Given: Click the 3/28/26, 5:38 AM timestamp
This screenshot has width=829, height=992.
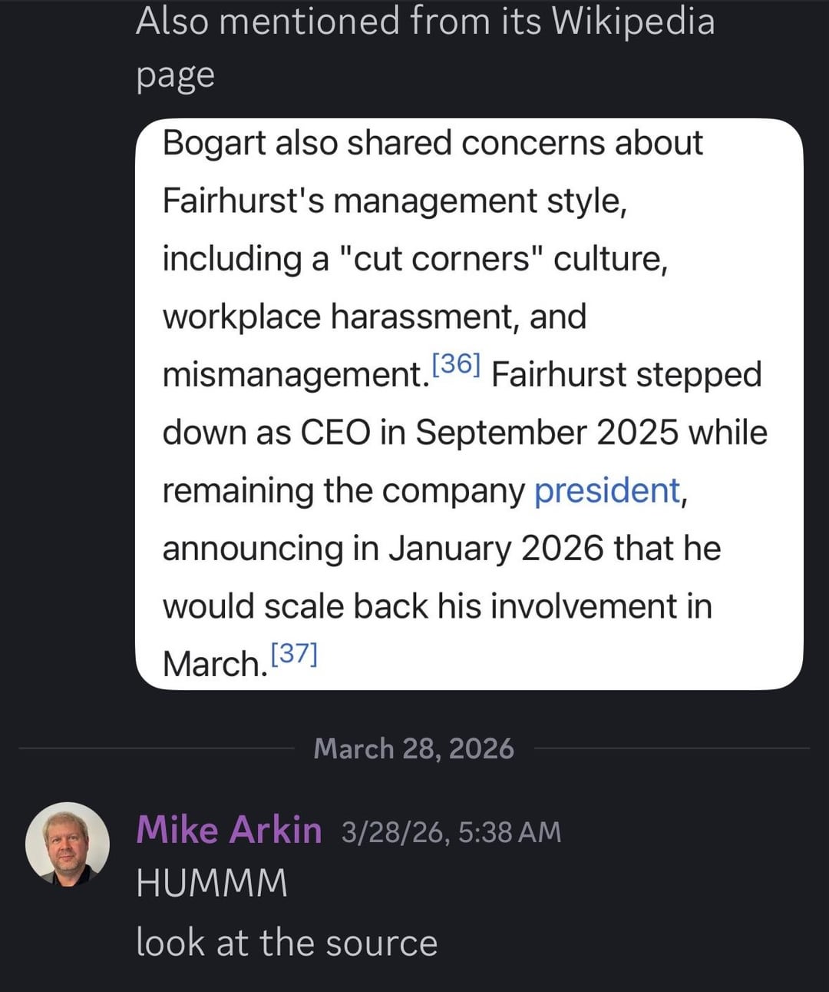Looking at the screenshot, I should coord(451,832).
